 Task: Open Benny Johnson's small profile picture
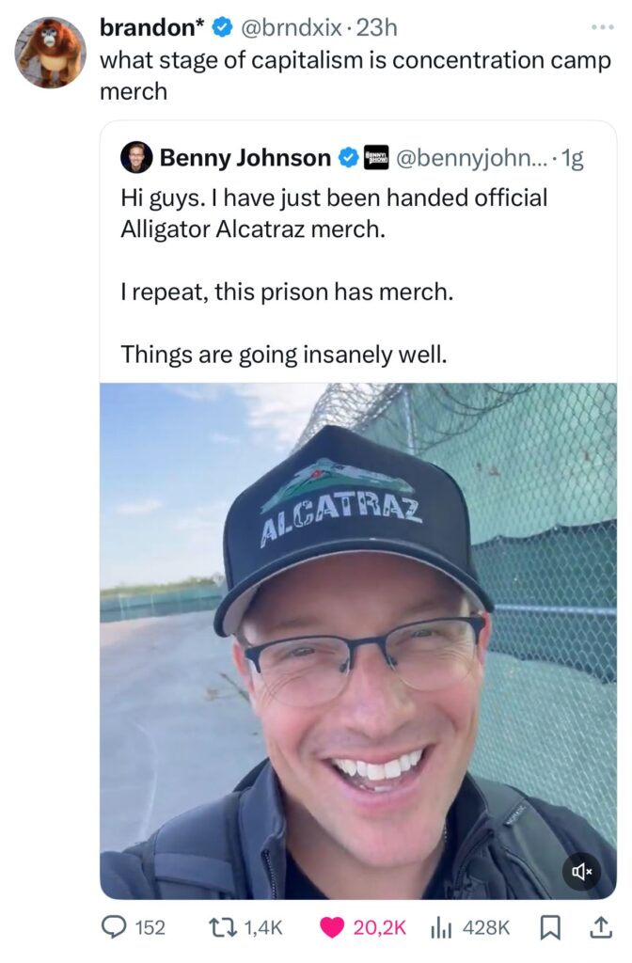(136, 157)
